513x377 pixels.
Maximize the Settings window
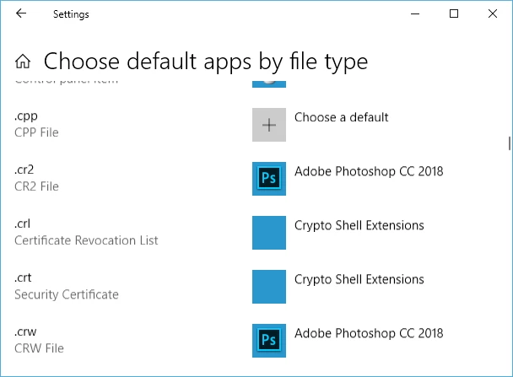[x=454, y=13]
